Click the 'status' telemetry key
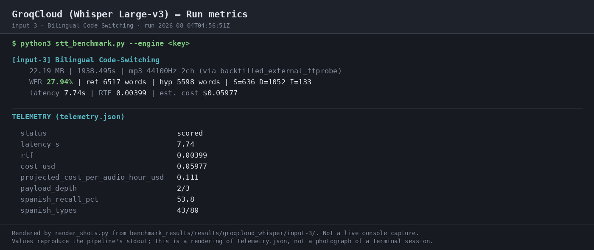Image resolution: width=594 pixels, height=250 pixels. pyautogui.click(x=34, y=133)
